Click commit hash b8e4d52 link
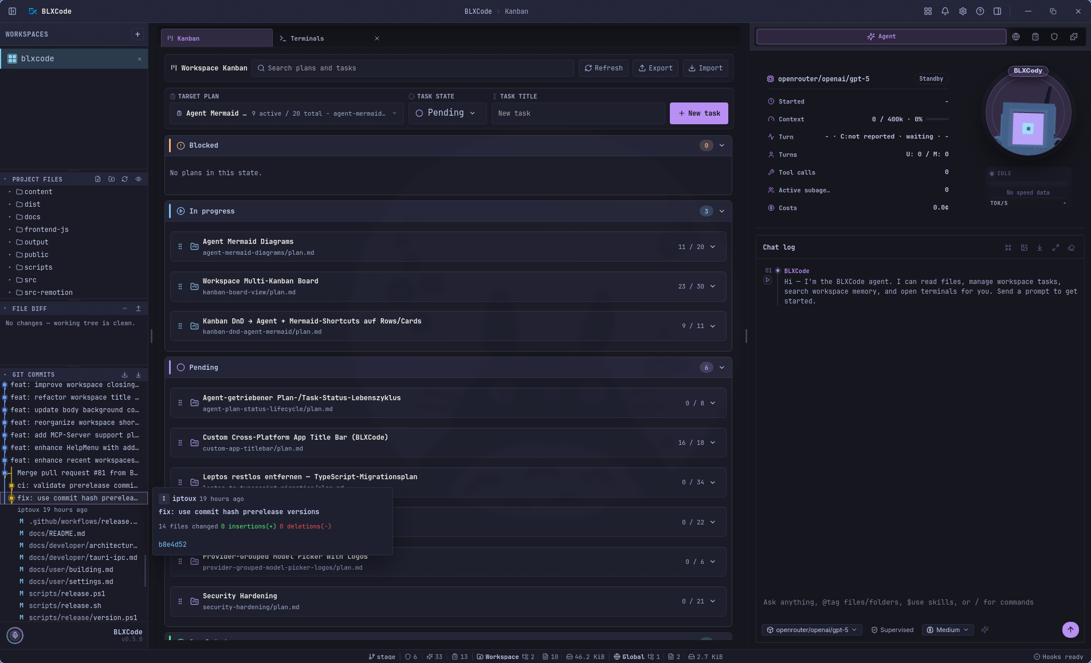The image size is (1091, 663). click(172, 544)
